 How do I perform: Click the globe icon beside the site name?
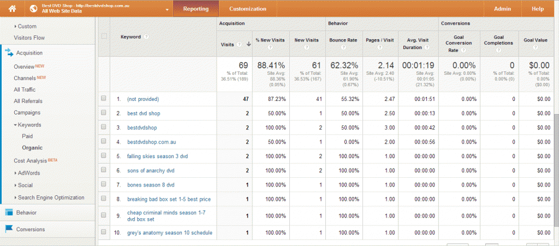[33, 9]
